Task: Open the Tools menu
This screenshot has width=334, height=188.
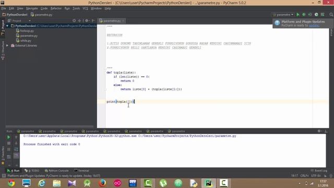Action: click(x=76, y=8)
